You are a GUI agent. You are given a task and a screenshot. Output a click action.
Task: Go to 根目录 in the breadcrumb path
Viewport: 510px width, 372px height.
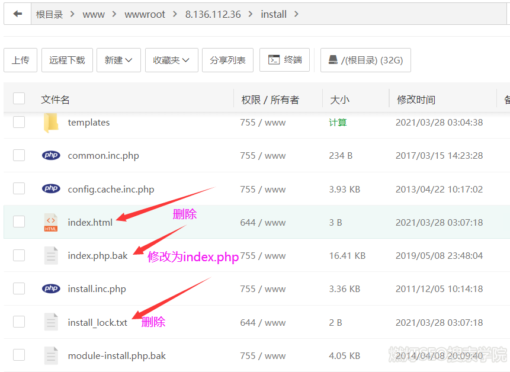(x=49, y=14)
